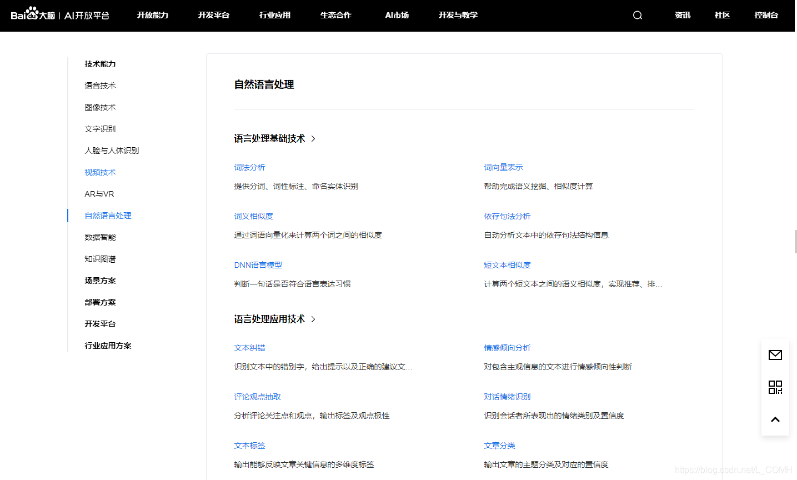Click text 通过词语向量化来计算两个词之间的相似度
Screen dimensions: 797x480
click(308, 235)
